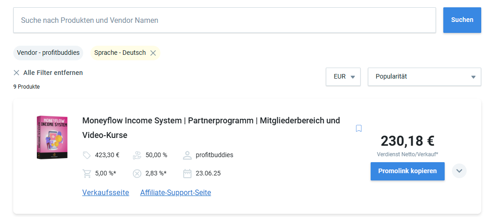Open the Moneyflow Income System product title
The height and width of the screenshot is (217, 489).
pos(211,128)
